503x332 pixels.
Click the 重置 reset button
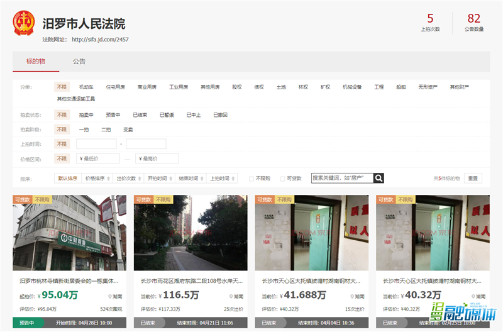(x=473, y=179)
